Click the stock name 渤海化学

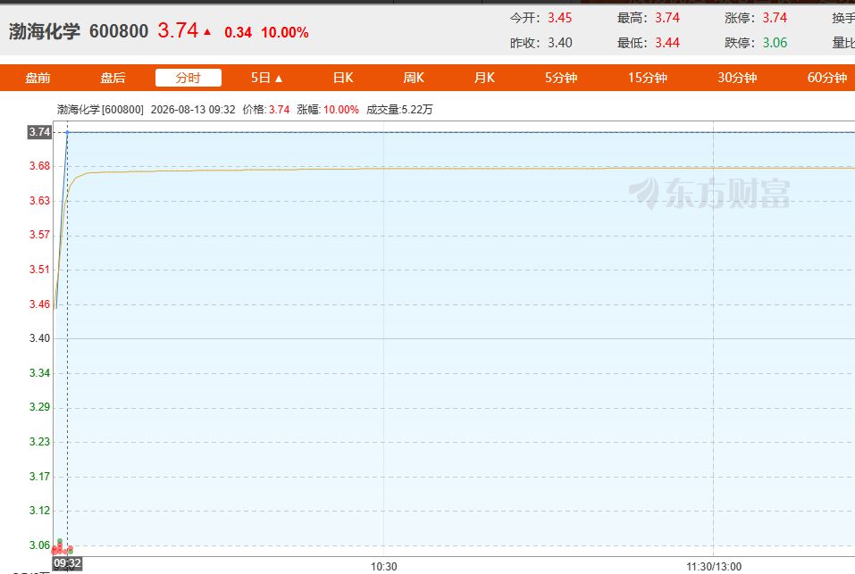(44, 31)
